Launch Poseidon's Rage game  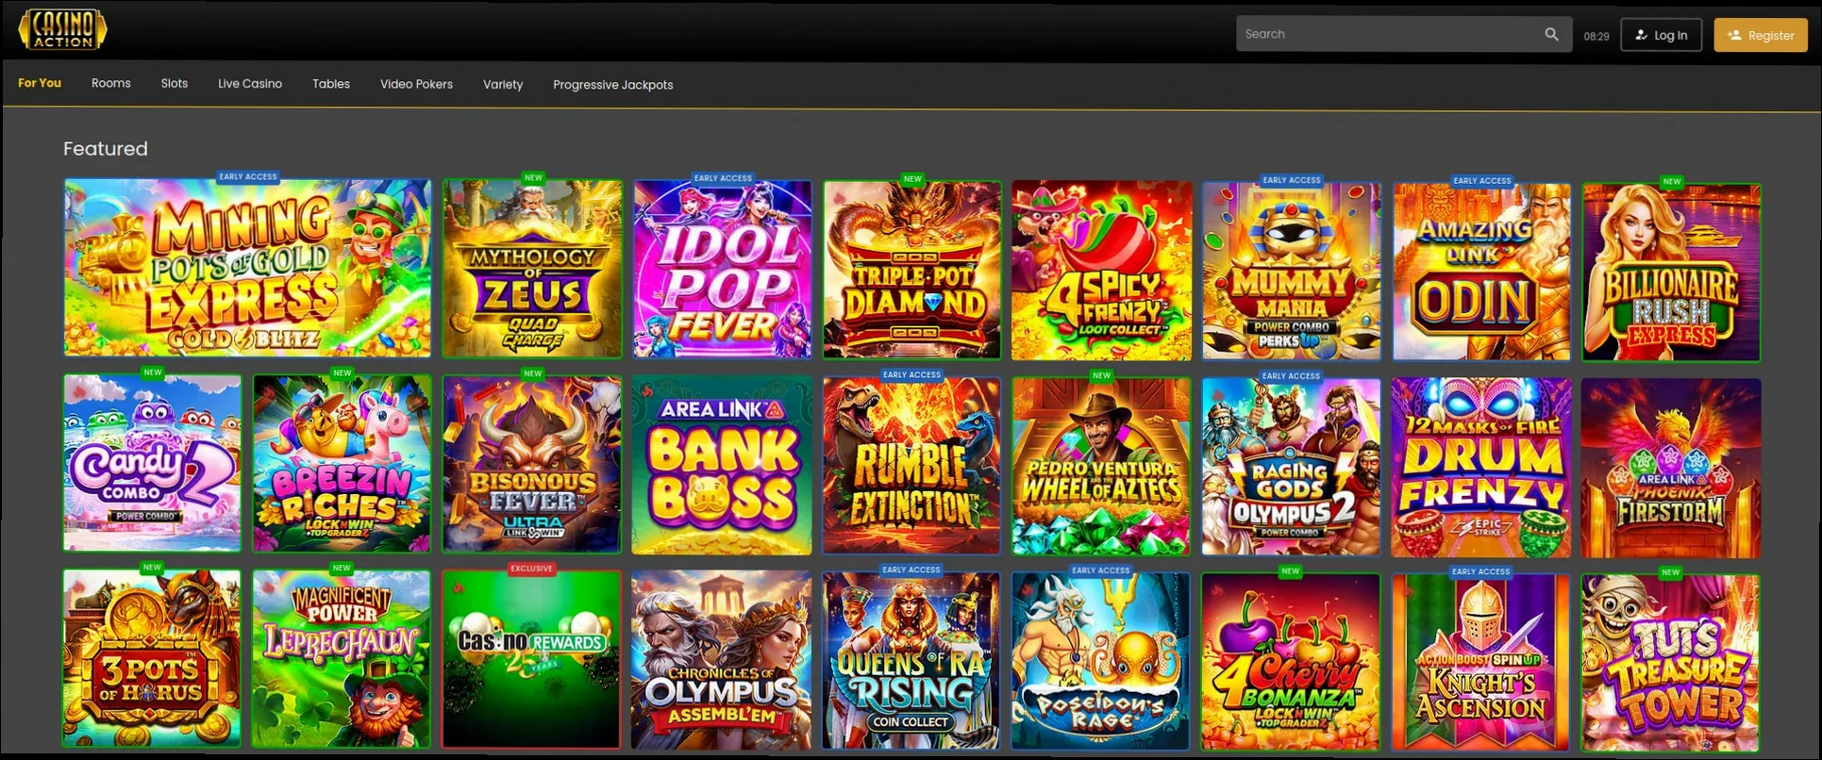tap(1101, 661)
